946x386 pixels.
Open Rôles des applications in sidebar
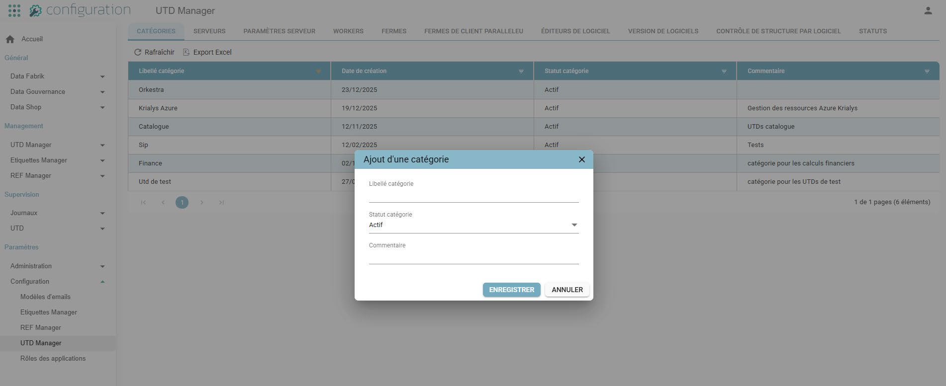[53, 358]
